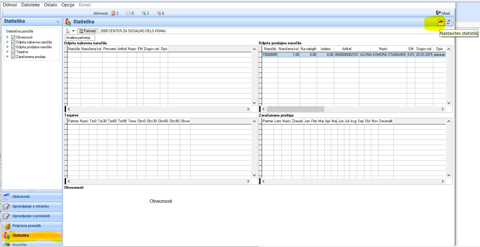Expand the Terjatve tree node
Viewport: 480px width, 247px height.
coord(7,52)
